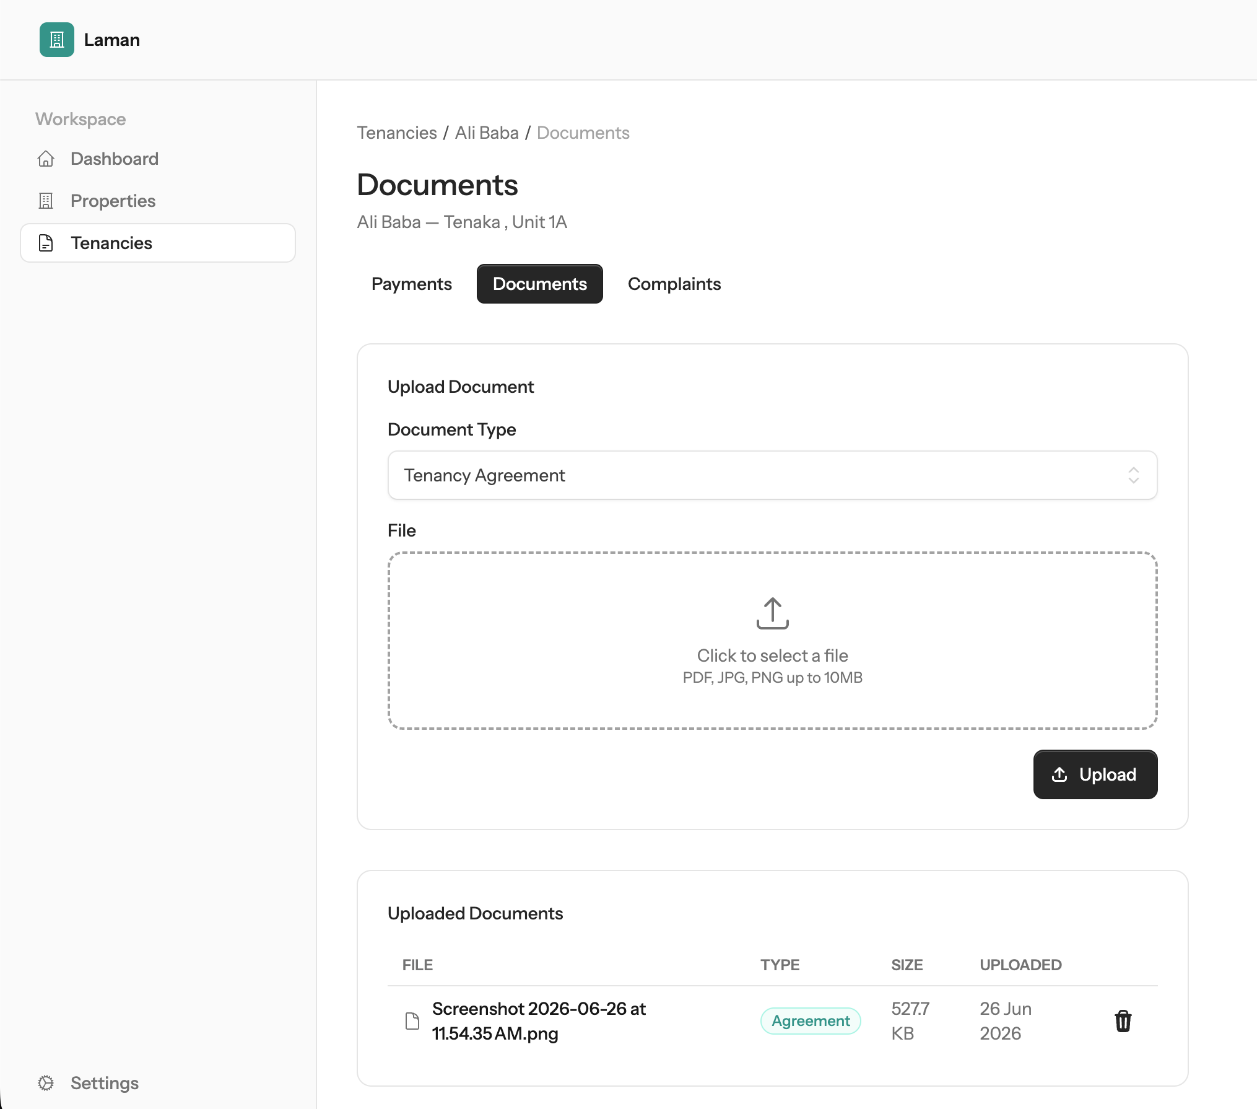This screenshot has width=1257, height=1109.
Task: Click the UPLOADED column header
Action: [x=1020, y=965]
